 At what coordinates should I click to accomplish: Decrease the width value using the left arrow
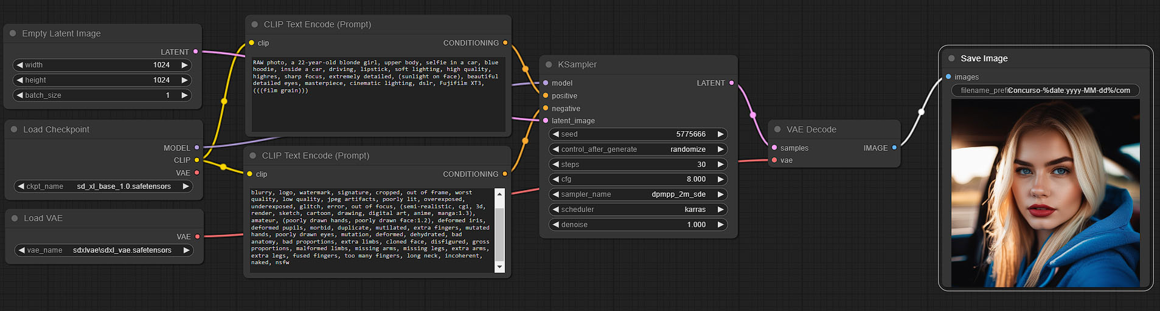[20, 65]
